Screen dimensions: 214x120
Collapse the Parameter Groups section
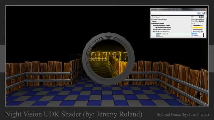pos(151,23)
